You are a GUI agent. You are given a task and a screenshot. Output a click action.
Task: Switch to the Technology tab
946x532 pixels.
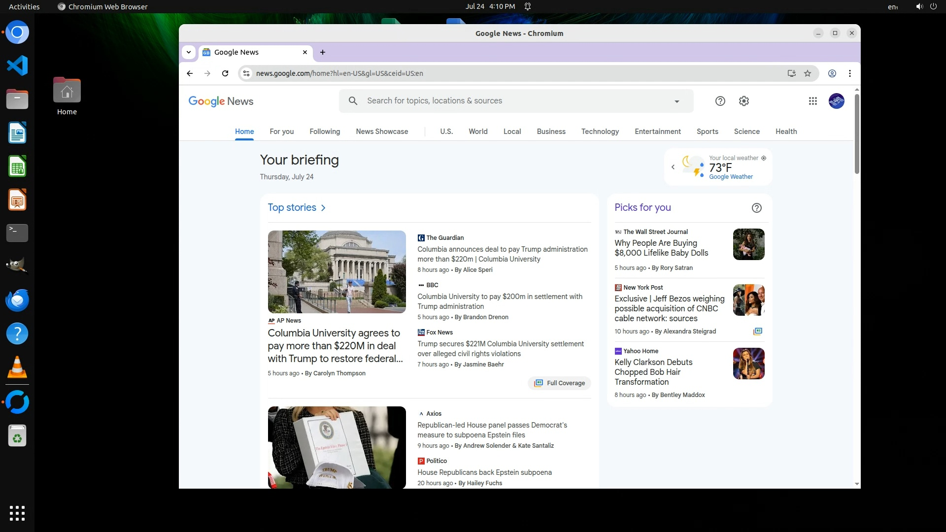click(x=600, y=132)
